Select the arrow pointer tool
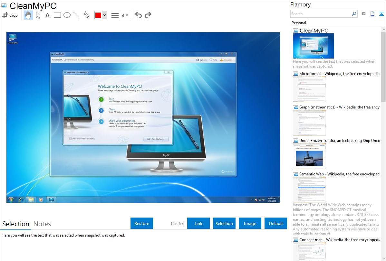Screen dimensions: 386x261 point(38,15)
